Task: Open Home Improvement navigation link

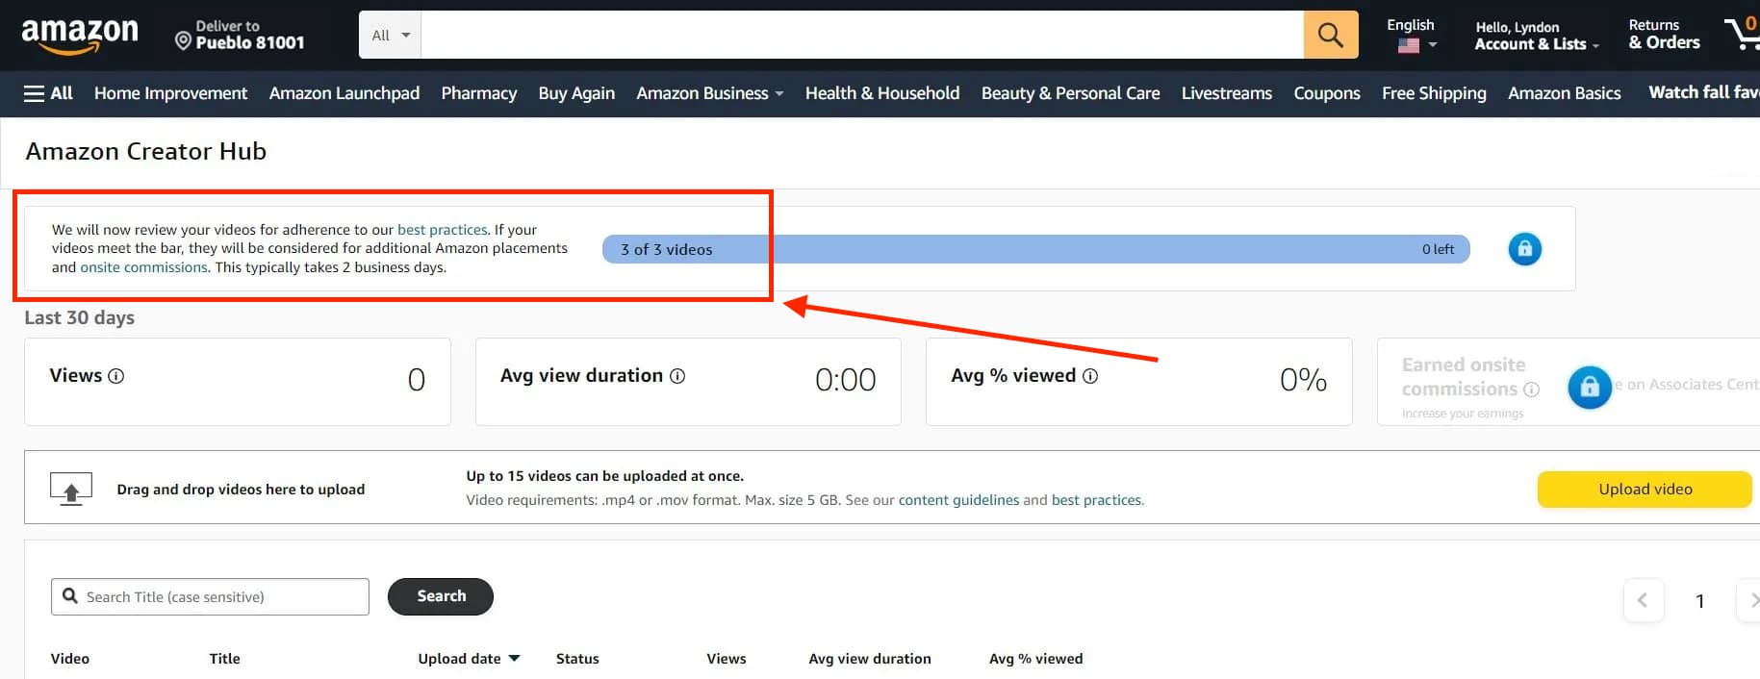Action: point(170,93)
